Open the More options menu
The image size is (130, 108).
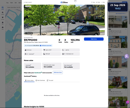click(103, 2)
